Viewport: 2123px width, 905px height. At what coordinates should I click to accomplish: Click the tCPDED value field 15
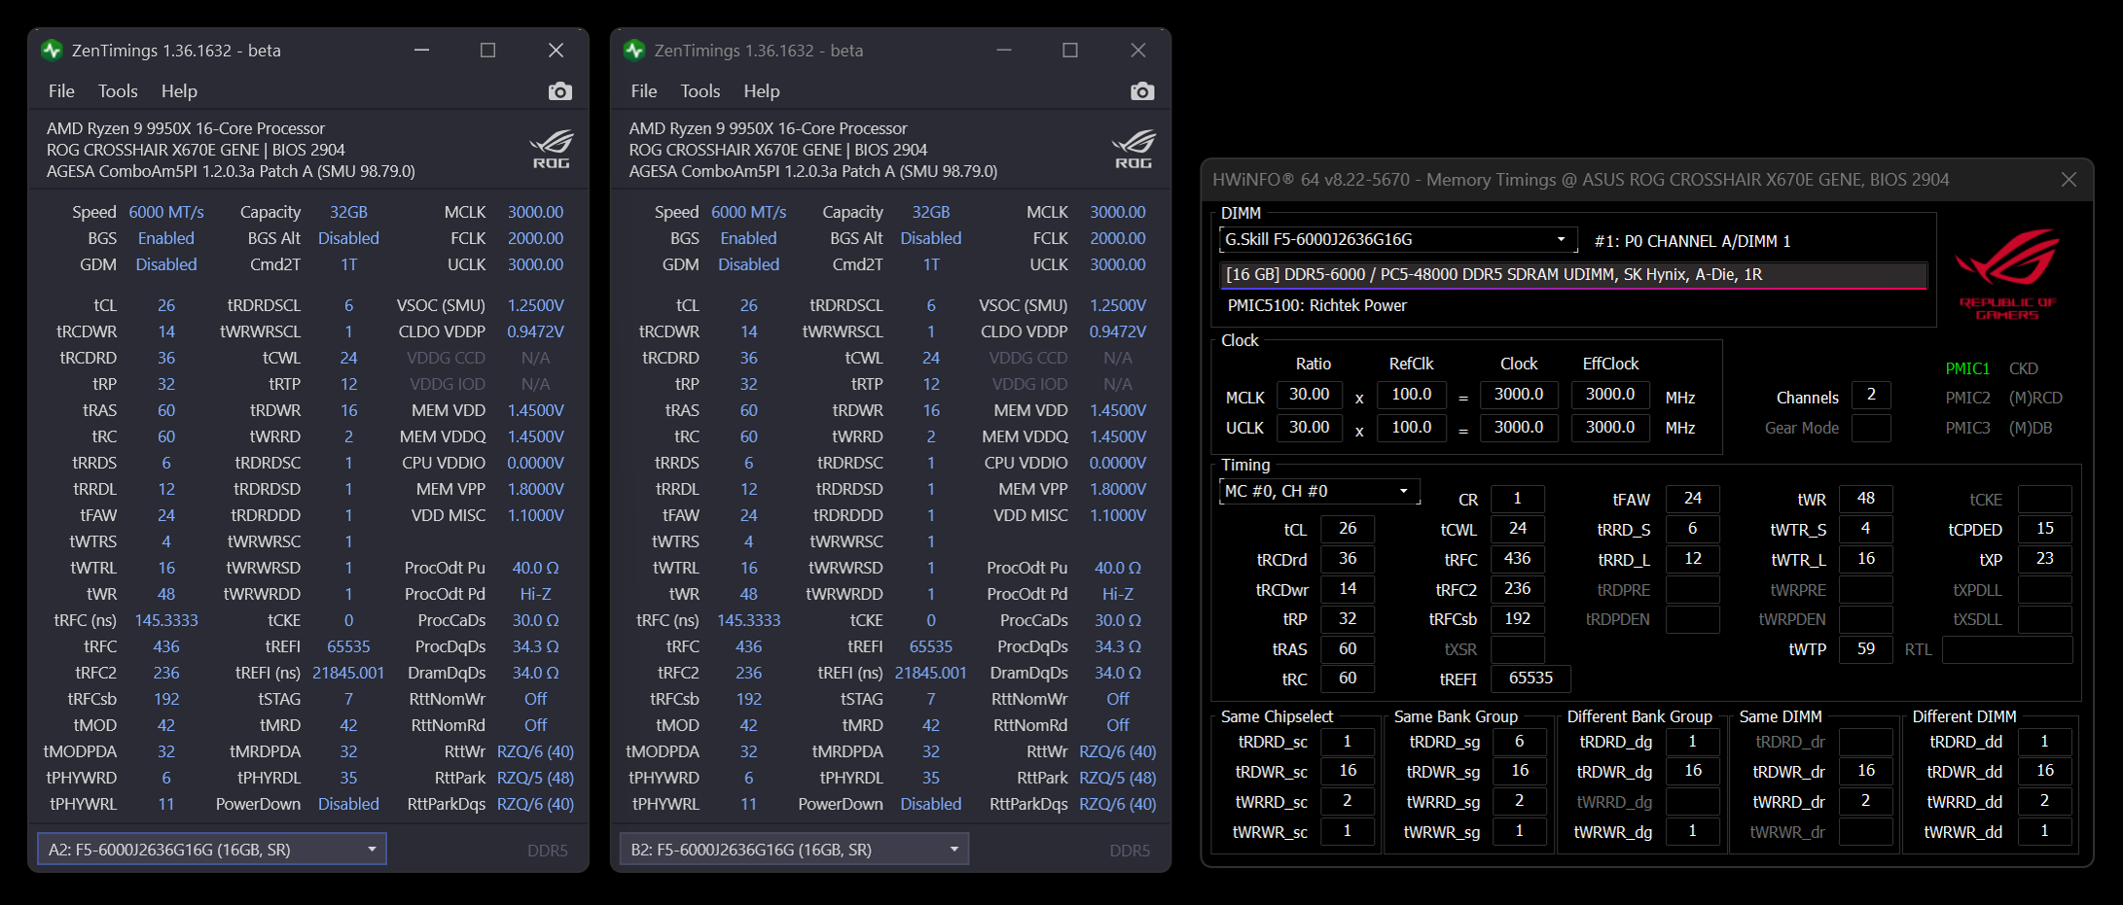(x=2045, y=529)
